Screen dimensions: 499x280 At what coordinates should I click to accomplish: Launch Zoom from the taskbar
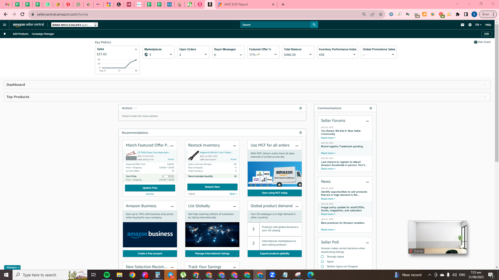coord(272,275)
